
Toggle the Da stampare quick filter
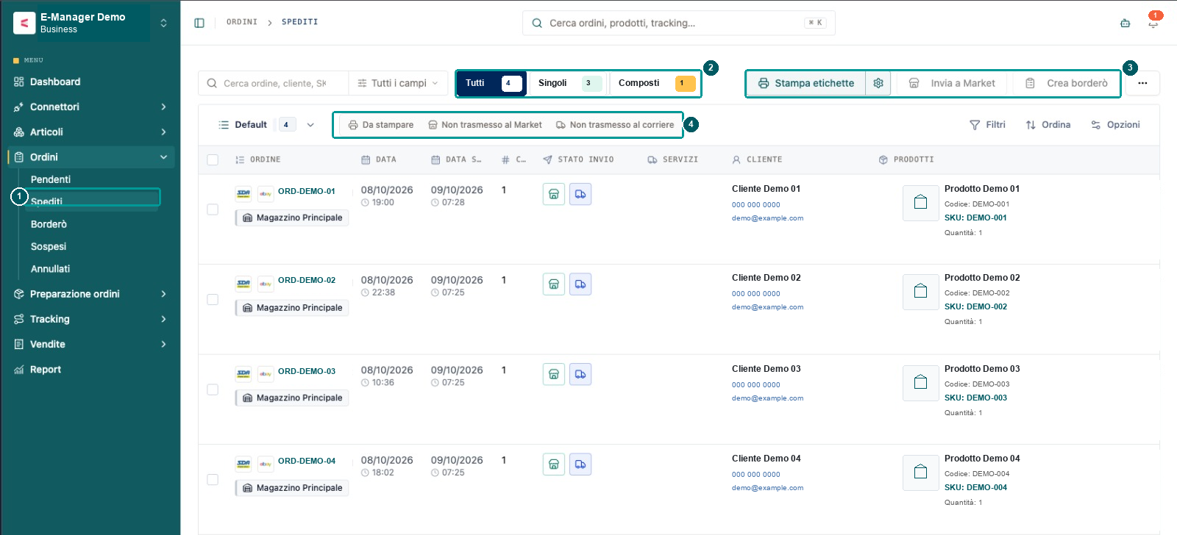[x=381, y=125]
